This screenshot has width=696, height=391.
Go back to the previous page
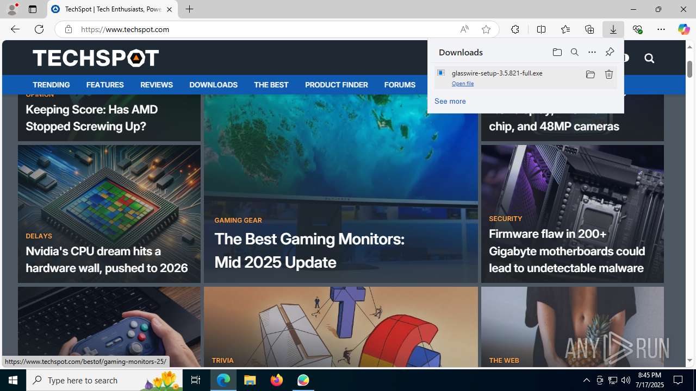pyautogui.click(x=15, y=29)
